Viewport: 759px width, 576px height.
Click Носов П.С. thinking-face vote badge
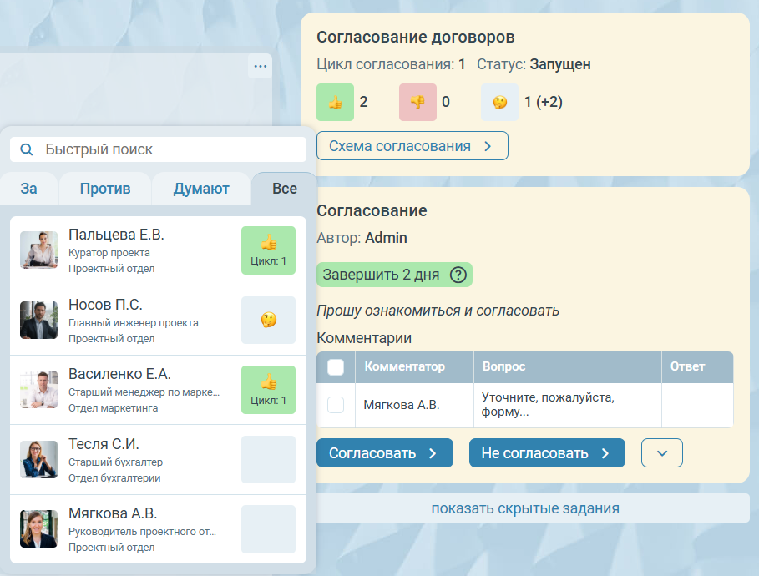click(268, 320)
